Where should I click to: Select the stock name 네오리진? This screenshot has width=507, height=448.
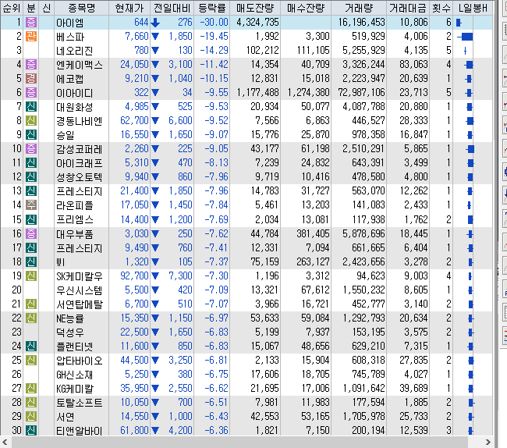75,51
